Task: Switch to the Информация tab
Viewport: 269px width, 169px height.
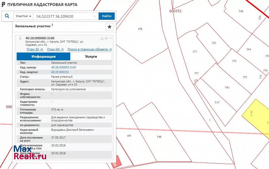Action: point(43,56)
